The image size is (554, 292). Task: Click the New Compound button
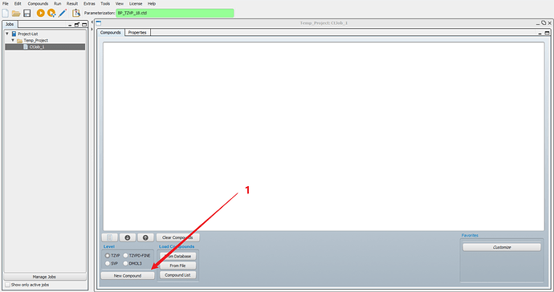tap(128, 276)
